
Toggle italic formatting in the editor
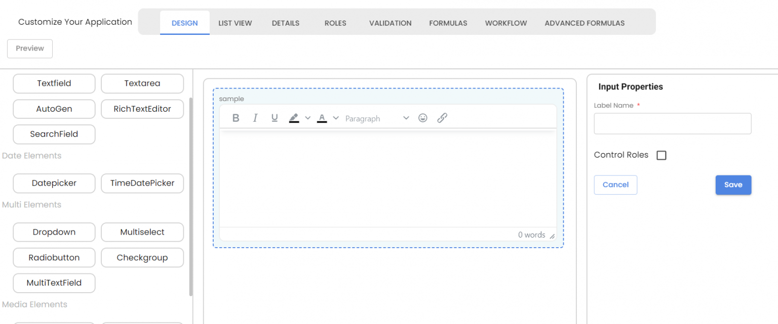click(255, 118)
